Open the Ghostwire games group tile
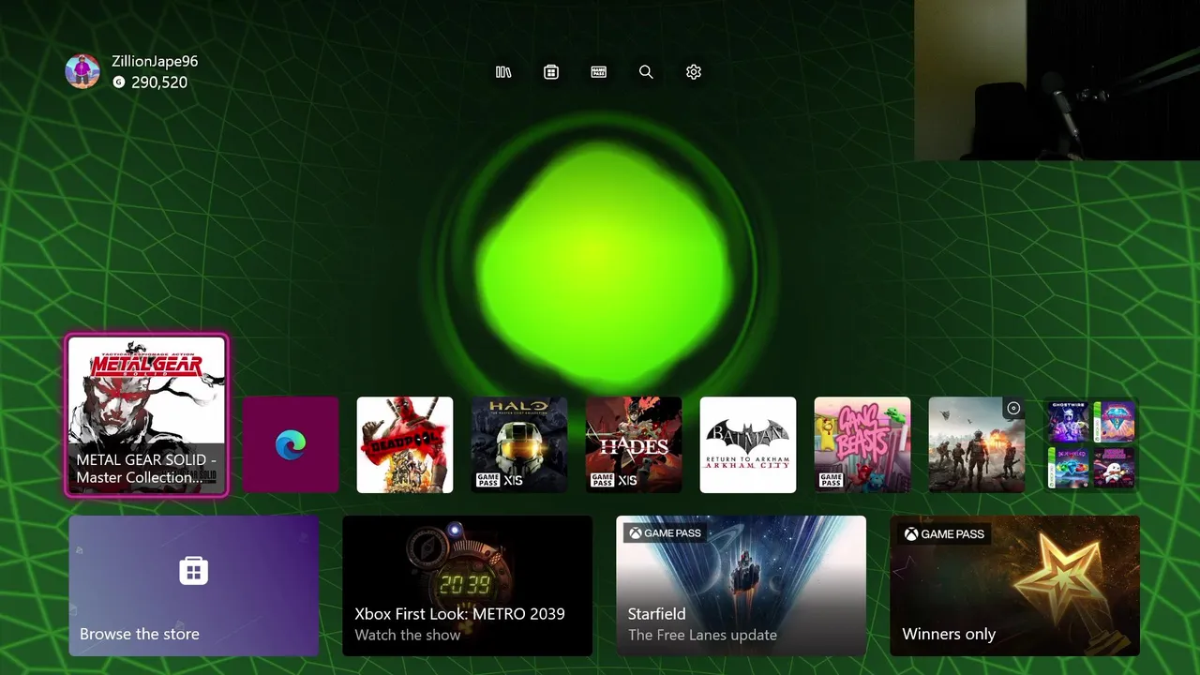This screenshot has width=1200, height=675. [x=1091, y=444]
